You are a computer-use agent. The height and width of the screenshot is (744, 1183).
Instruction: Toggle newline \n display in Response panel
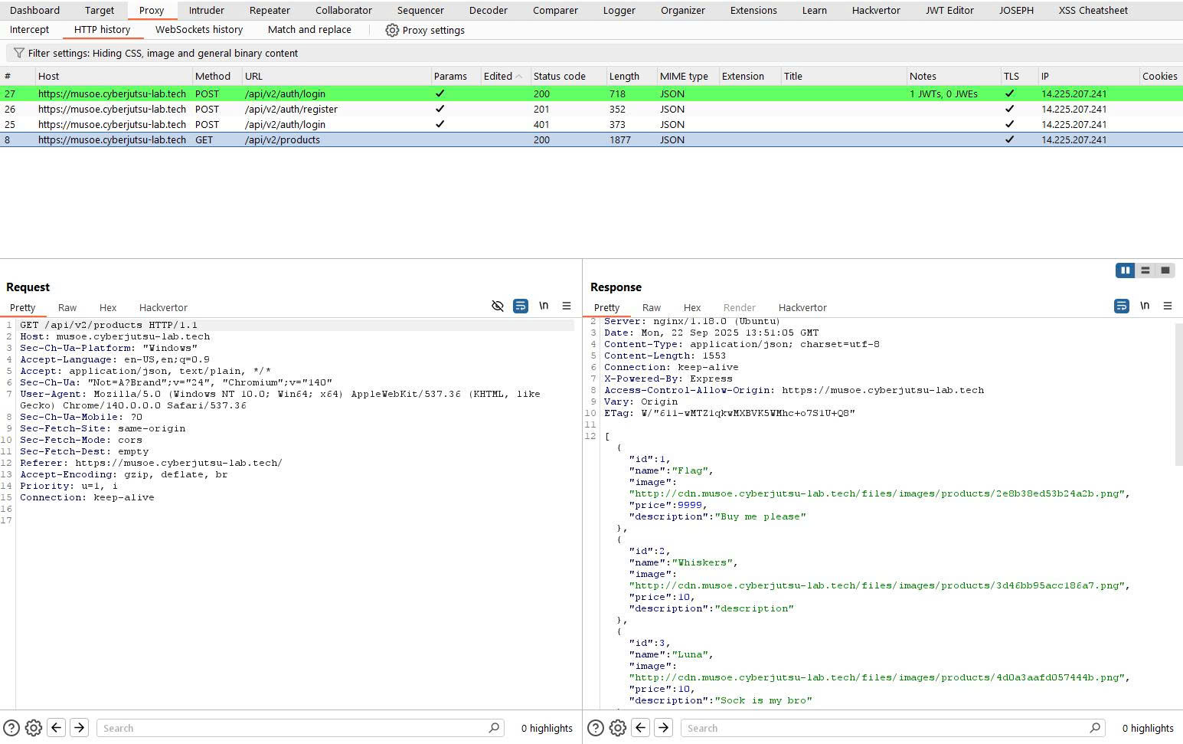click(x=1145, y=306)
